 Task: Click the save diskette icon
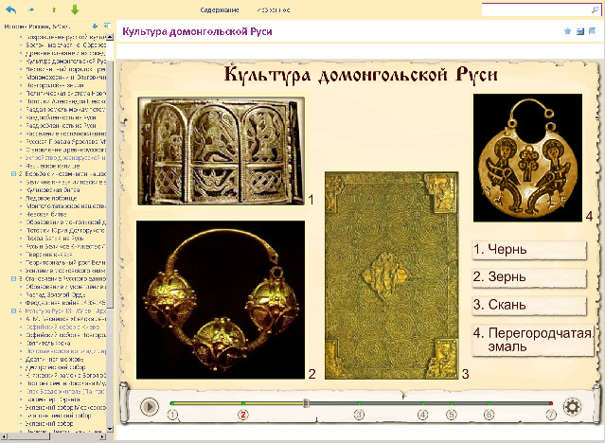[x=580, y=31]
